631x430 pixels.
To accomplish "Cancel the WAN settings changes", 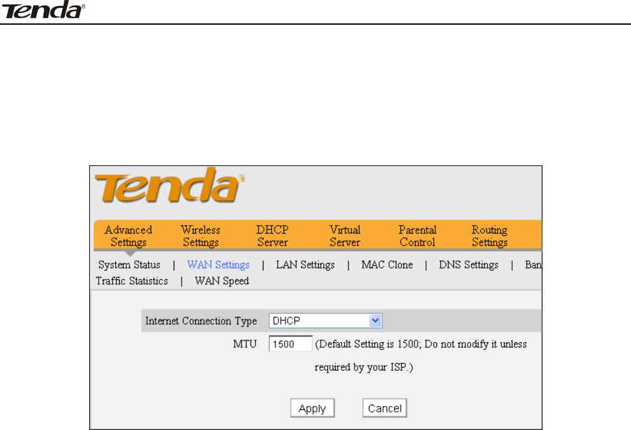I will (384, 409).
